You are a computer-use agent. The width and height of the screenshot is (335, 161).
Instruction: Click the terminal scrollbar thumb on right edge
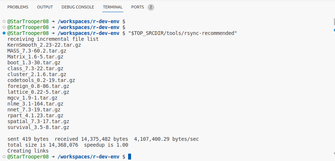click(x=334, y=22)
